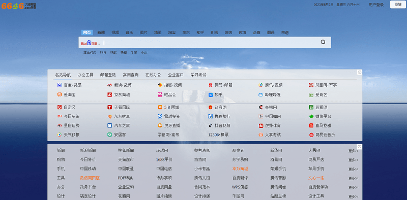
Task: Click 热榜 below the search box
Action: pyautogui.click(x=103, y=53)
